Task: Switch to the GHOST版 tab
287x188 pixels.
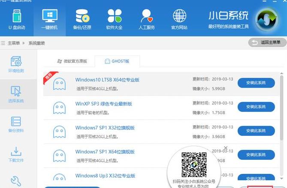Action: tap(117, 61)
